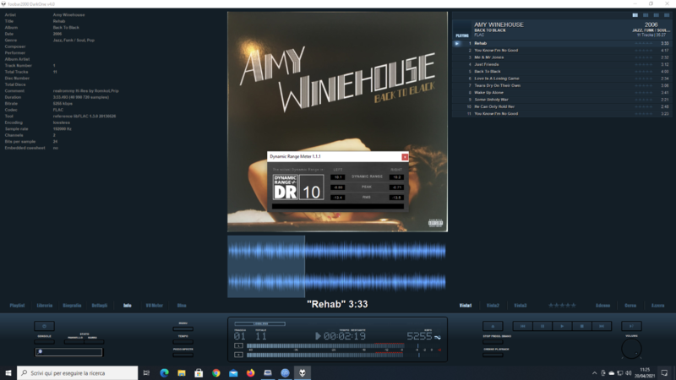Click the foobar2000 alien taskbar icon

tap(303, 372)
